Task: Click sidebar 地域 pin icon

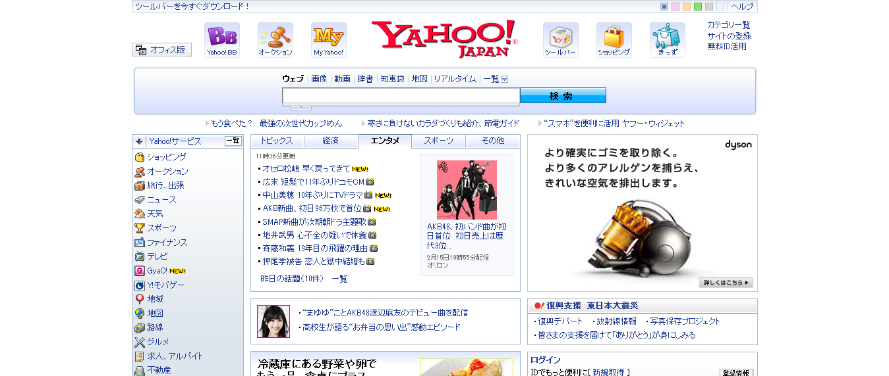Action: click(x=140, y=299)
